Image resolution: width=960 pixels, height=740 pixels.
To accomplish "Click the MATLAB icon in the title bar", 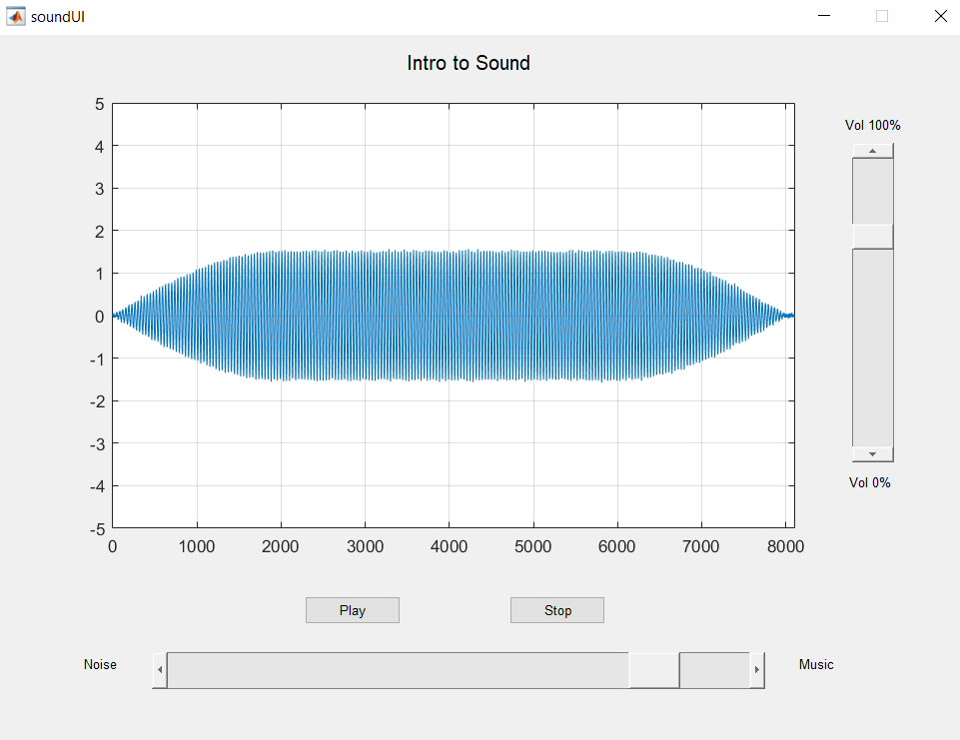I will [16, 17].
